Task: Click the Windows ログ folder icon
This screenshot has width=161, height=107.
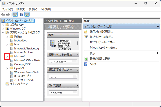Action: (7, 28)
